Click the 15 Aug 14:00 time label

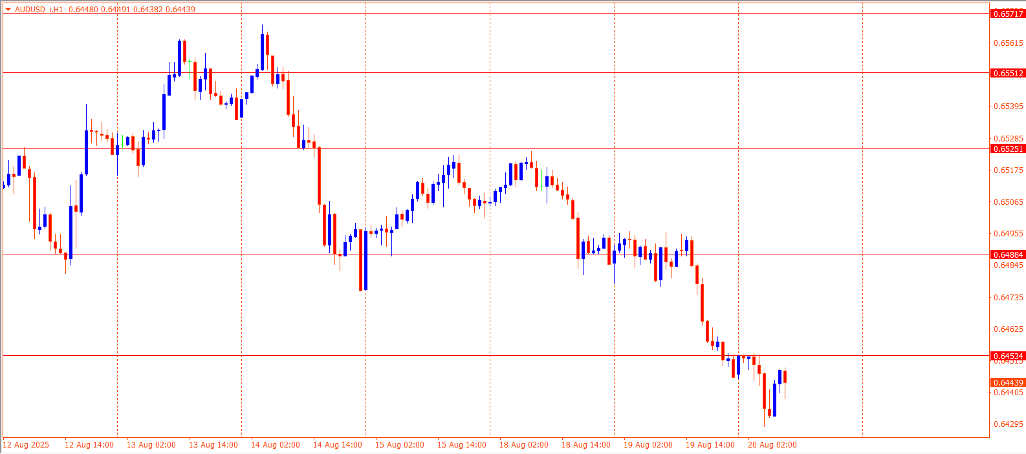coord(462,445)
